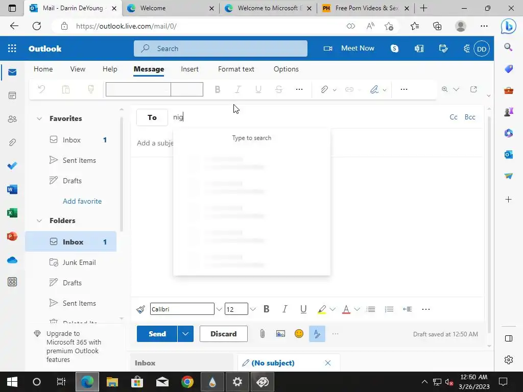
Task: Open the Insert ribbon tab
Action: click(190, 69)
